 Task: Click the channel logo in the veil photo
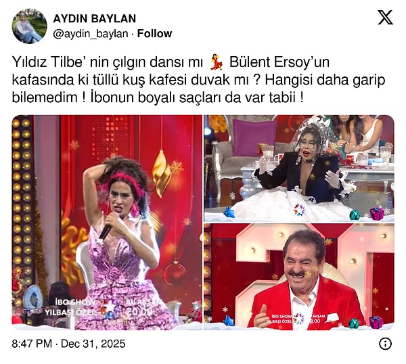click(x=299, y=210)
